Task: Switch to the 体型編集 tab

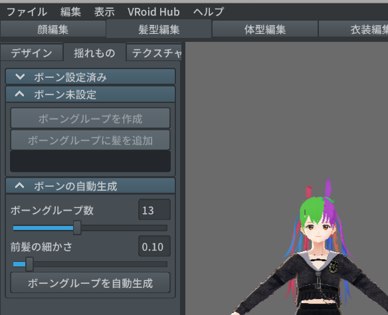Action: click(x=265, y=29)
